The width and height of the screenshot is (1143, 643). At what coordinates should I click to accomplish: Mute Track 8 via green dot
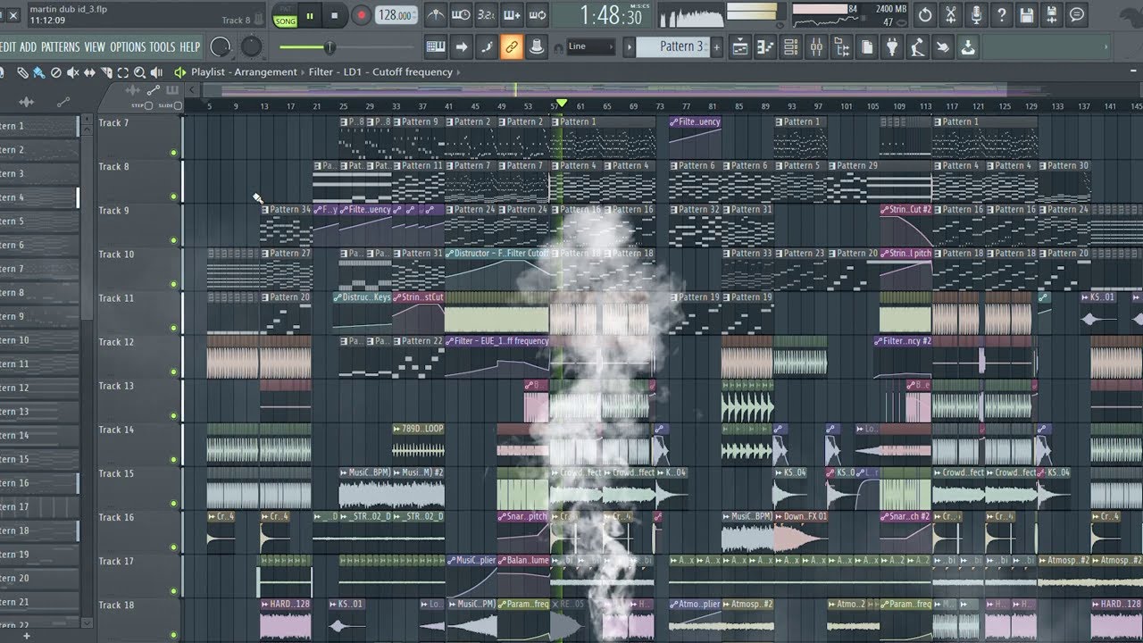(x=174, y=196)
